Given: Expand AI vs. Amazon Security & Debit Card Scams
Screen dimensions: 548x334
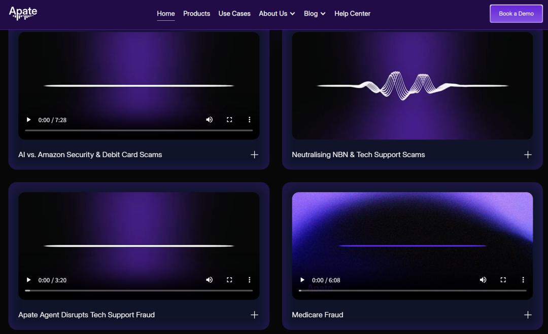Looking at the screenshot, I should [x=254, y=155].
